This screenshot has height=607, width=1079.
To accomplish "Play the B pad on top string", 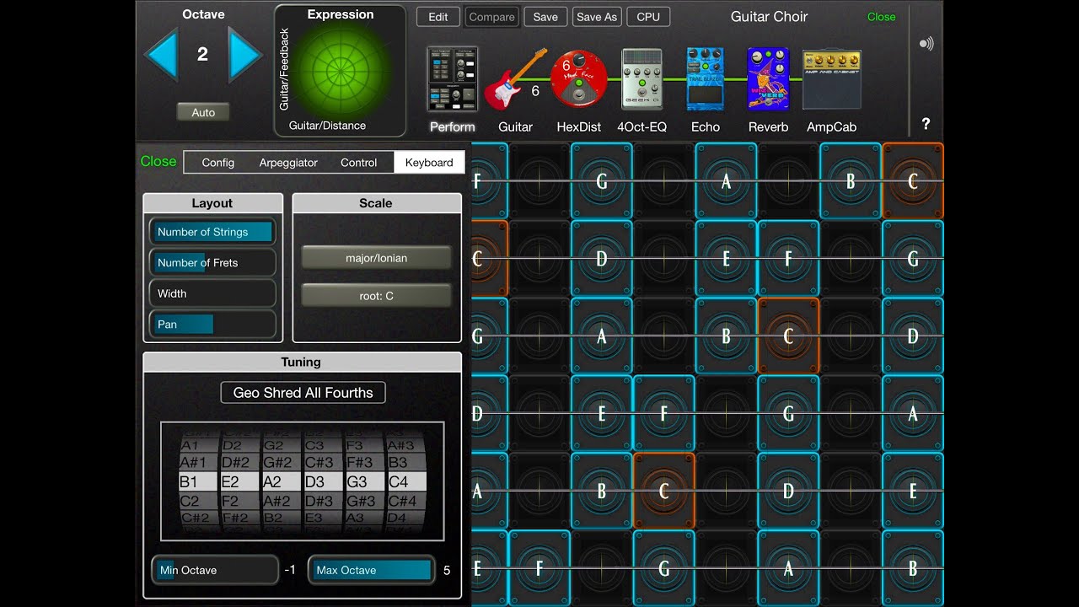I will (851, 180).
